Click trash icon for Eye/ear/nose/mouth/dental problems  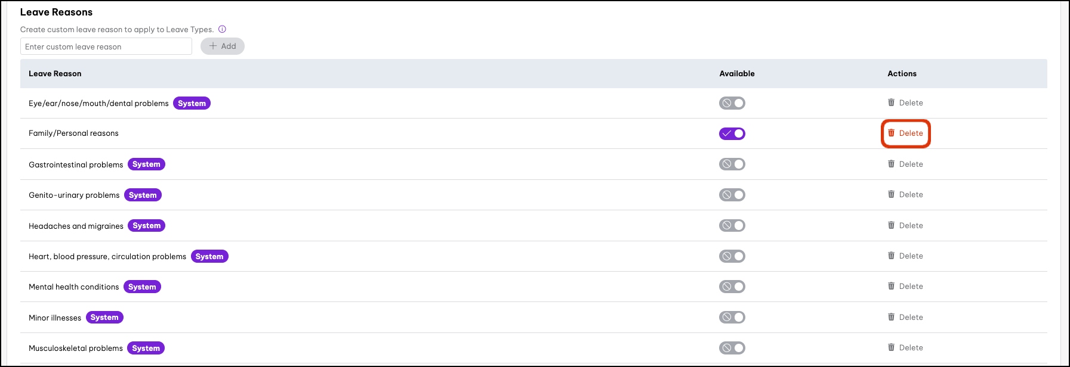pos(891,102)
